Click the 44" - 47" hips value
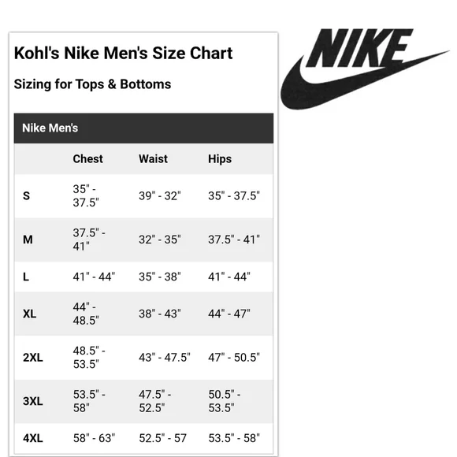Image resolution: width=457 pixels, height=457 pixels. point(229,314)
